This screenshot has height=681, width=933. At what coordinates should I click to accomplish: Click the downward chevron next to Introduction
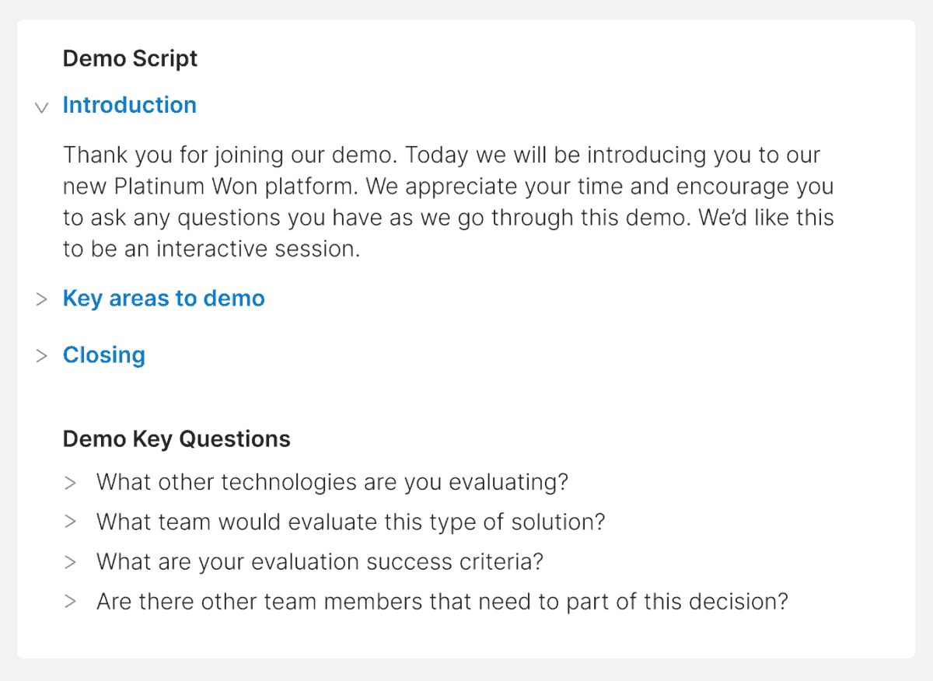[x=41, y=108]
